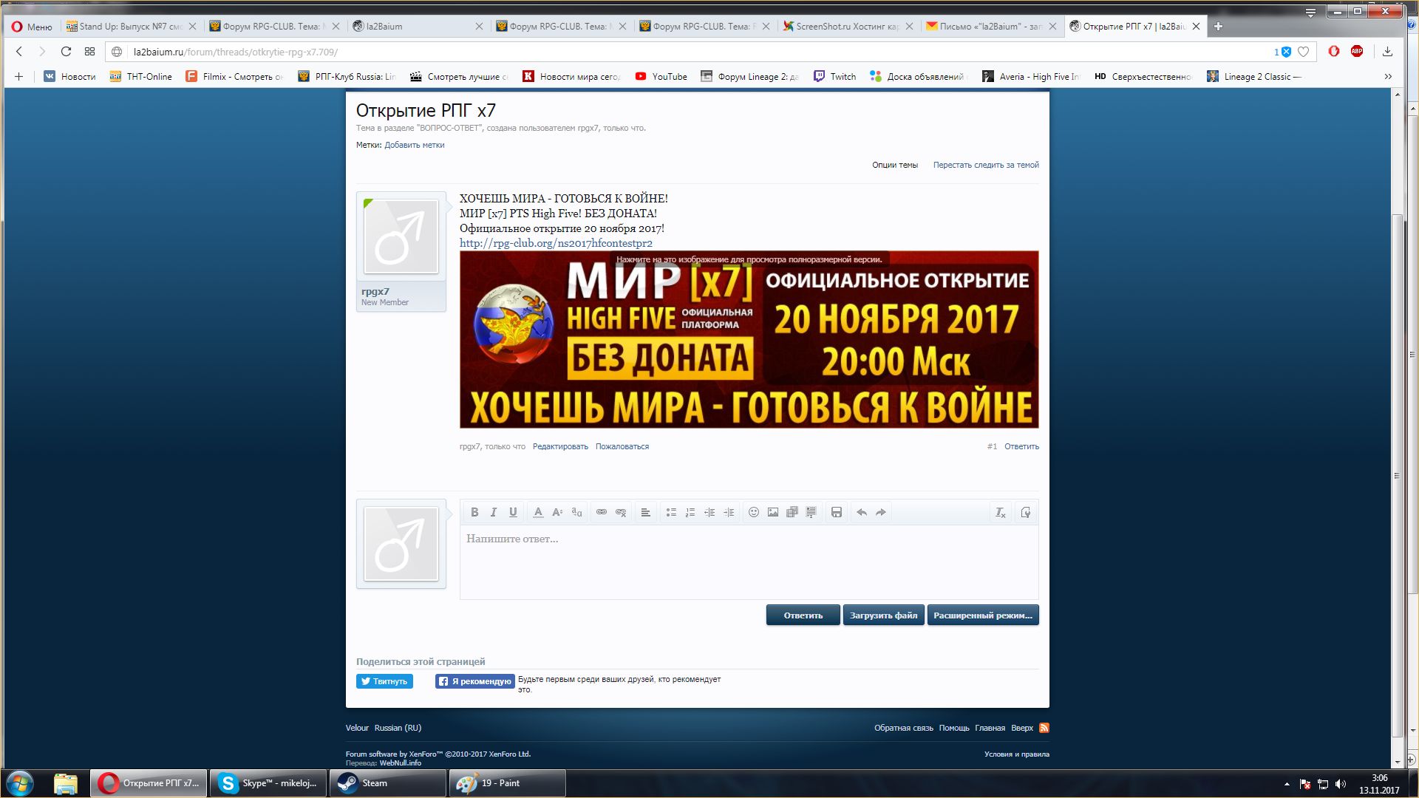The height and width of the screenshot is (798, 1419).
Task: Click the remove formatting icon
Action: 1000,512
